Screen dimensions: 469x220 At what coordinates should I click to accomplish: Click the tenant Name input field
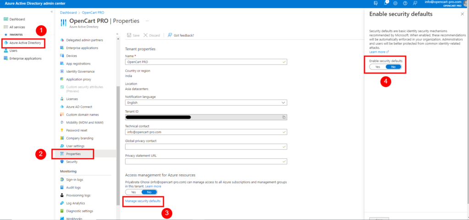click(206, 62)
